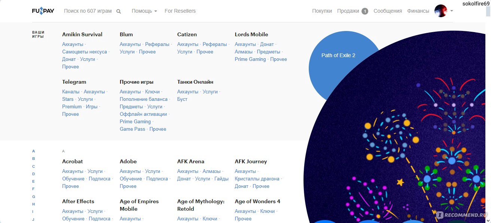Open AFK Journey game title
The width and height of the screenshot is (491, 223).
click(x=251, y=161)
